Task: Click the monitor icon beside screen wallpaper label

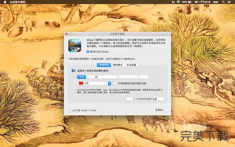Action: pos(73,71)
